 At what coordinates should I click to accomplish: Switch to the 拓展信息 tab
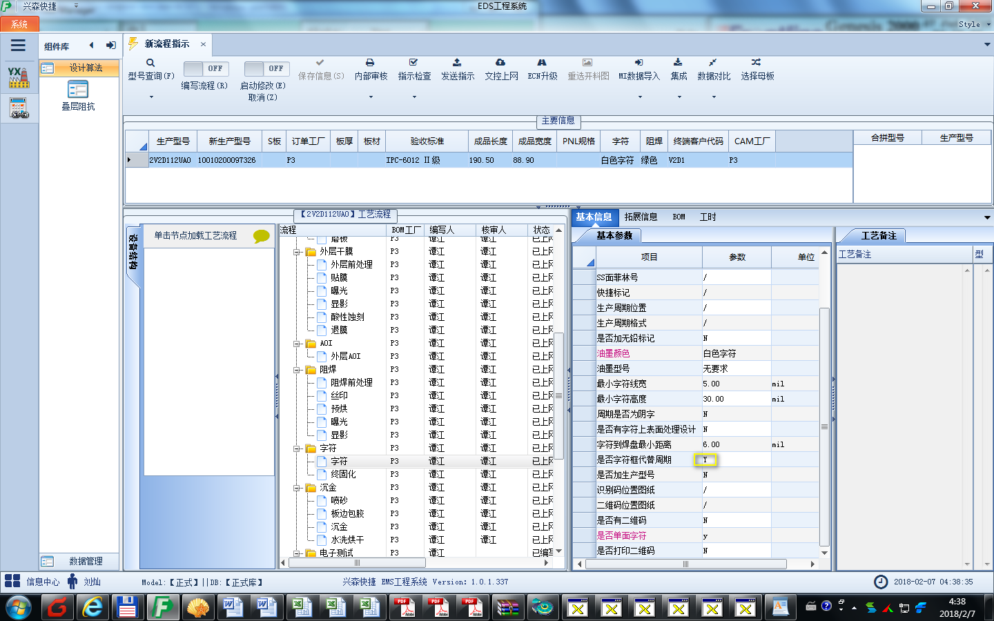pyautogui.click(x=641, y=217)
